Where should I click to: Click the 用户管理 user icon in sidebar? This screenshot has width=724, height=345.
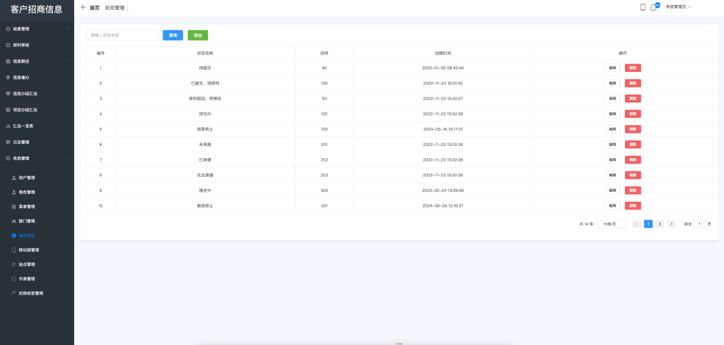click(x=14, y=178)
